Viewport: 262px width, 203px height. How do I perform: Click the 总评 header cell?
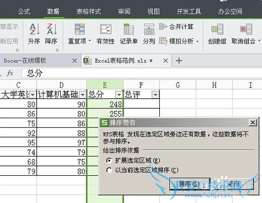click(x=141, y=95)
